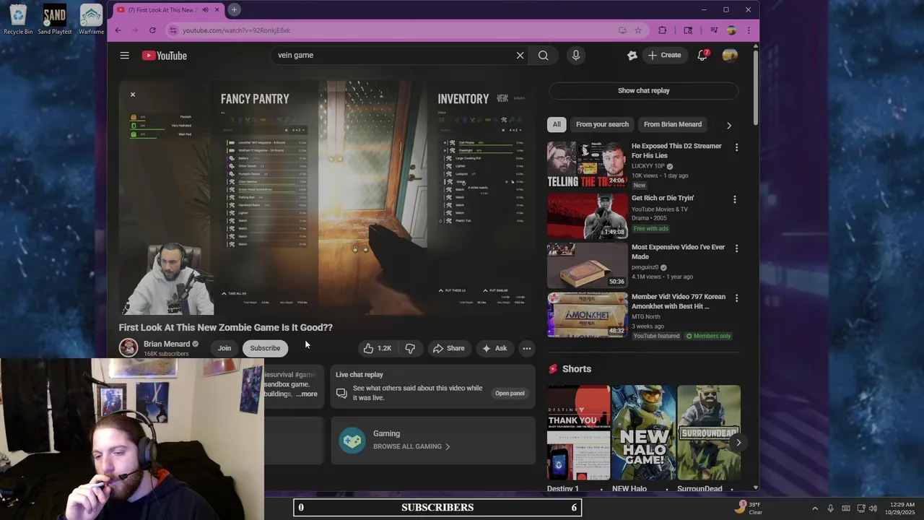924x520 pixels.
Task: Click the sparkle icon beside Create
Action: point(632,55)
